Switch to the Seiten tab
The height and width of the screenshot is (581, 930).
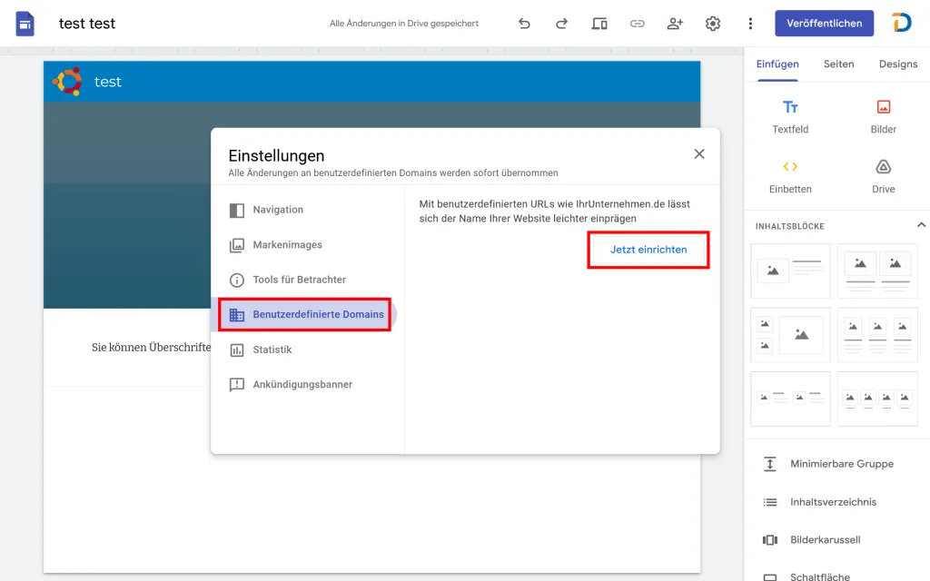(838, 64)
